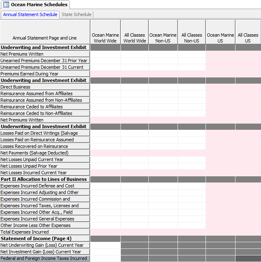Select Premiums Earned During Year row
Viewport: 261px width, 262px height.
[x=45, y=74]
